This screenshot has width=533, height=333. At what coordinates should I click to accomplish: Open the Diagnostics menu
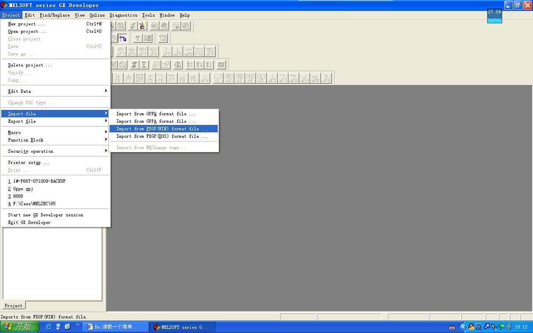pos(123,15)
